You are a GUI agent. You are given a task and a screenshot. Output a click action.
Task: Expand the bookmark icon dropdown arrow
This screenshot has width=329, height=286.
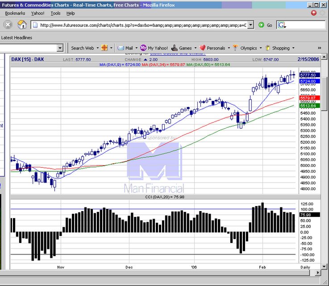[x=111, y=48]
